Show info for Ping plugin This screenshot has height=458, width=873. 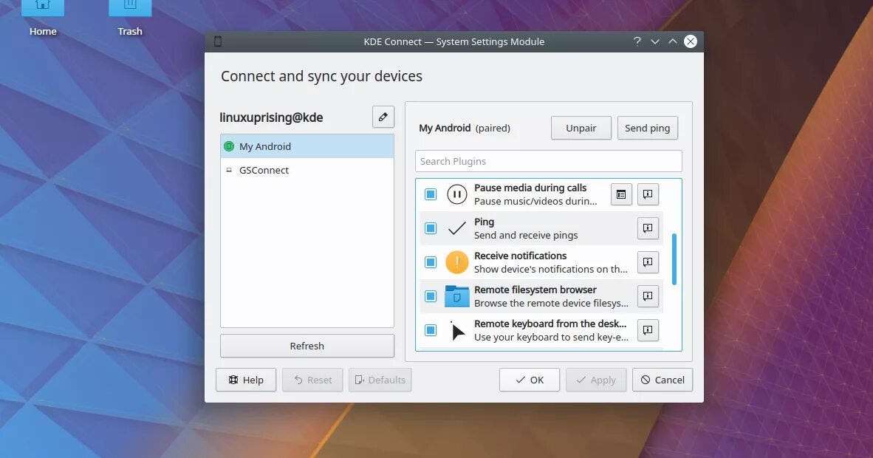(x=648, y=228)
